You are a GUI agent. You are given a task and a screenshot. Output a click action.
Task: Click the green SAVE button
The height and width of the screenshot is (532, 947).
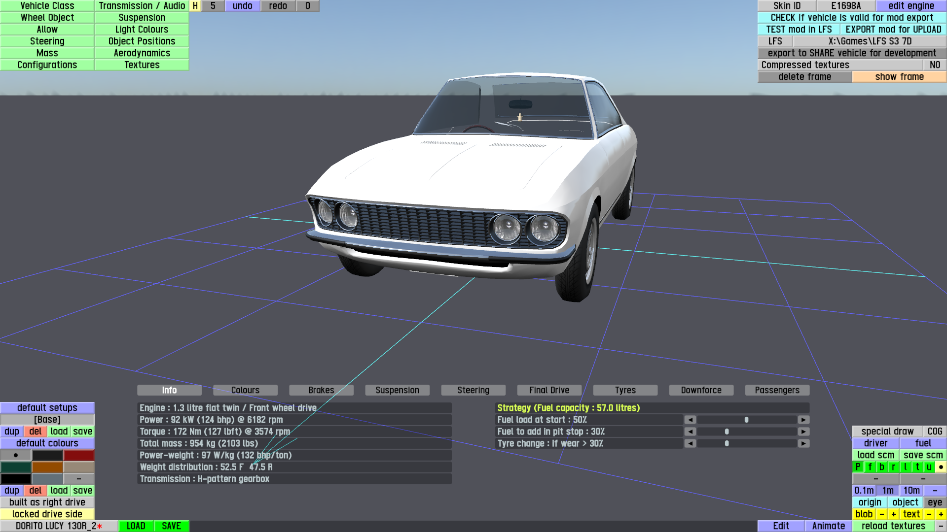171,526
